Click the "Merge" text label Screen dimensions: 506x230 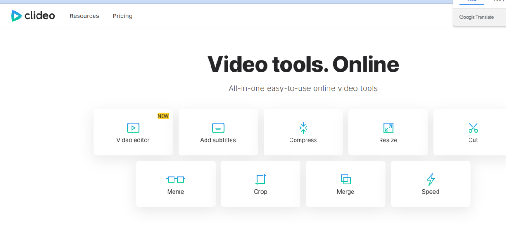click(346, 192)
